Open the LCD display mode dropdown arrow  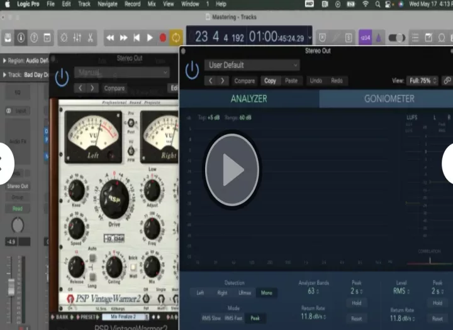(310, 38)
